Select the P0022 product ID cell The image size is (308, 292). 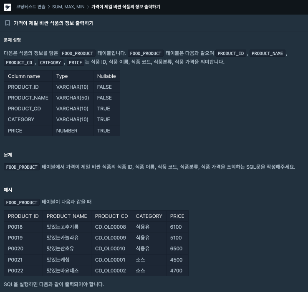(23, 271)
